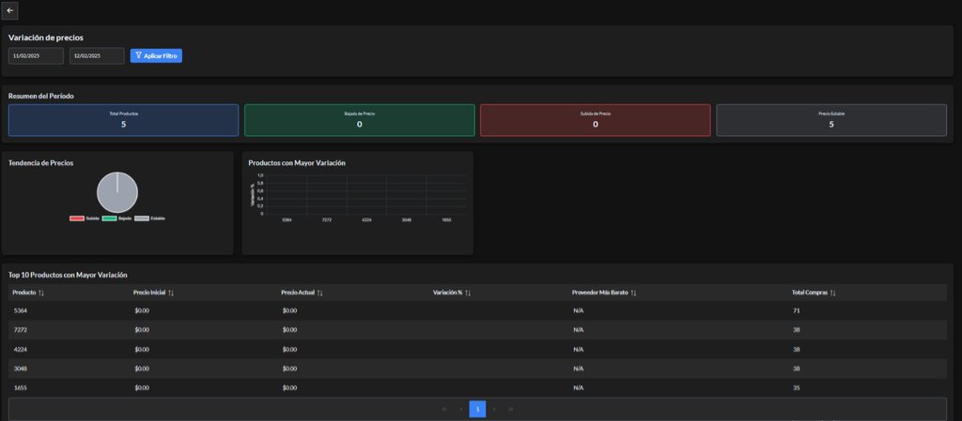Viewport: 962px width, 421px height.
Task: Go to last page of table
Action: 511,409
